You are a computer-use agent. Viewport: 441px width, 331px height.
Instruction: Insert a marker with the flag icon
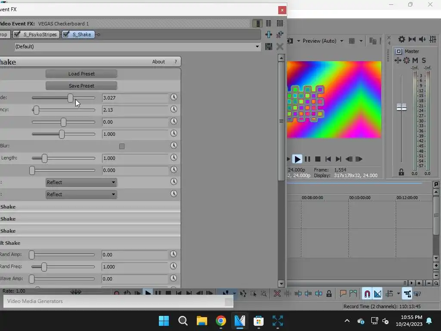343,294
